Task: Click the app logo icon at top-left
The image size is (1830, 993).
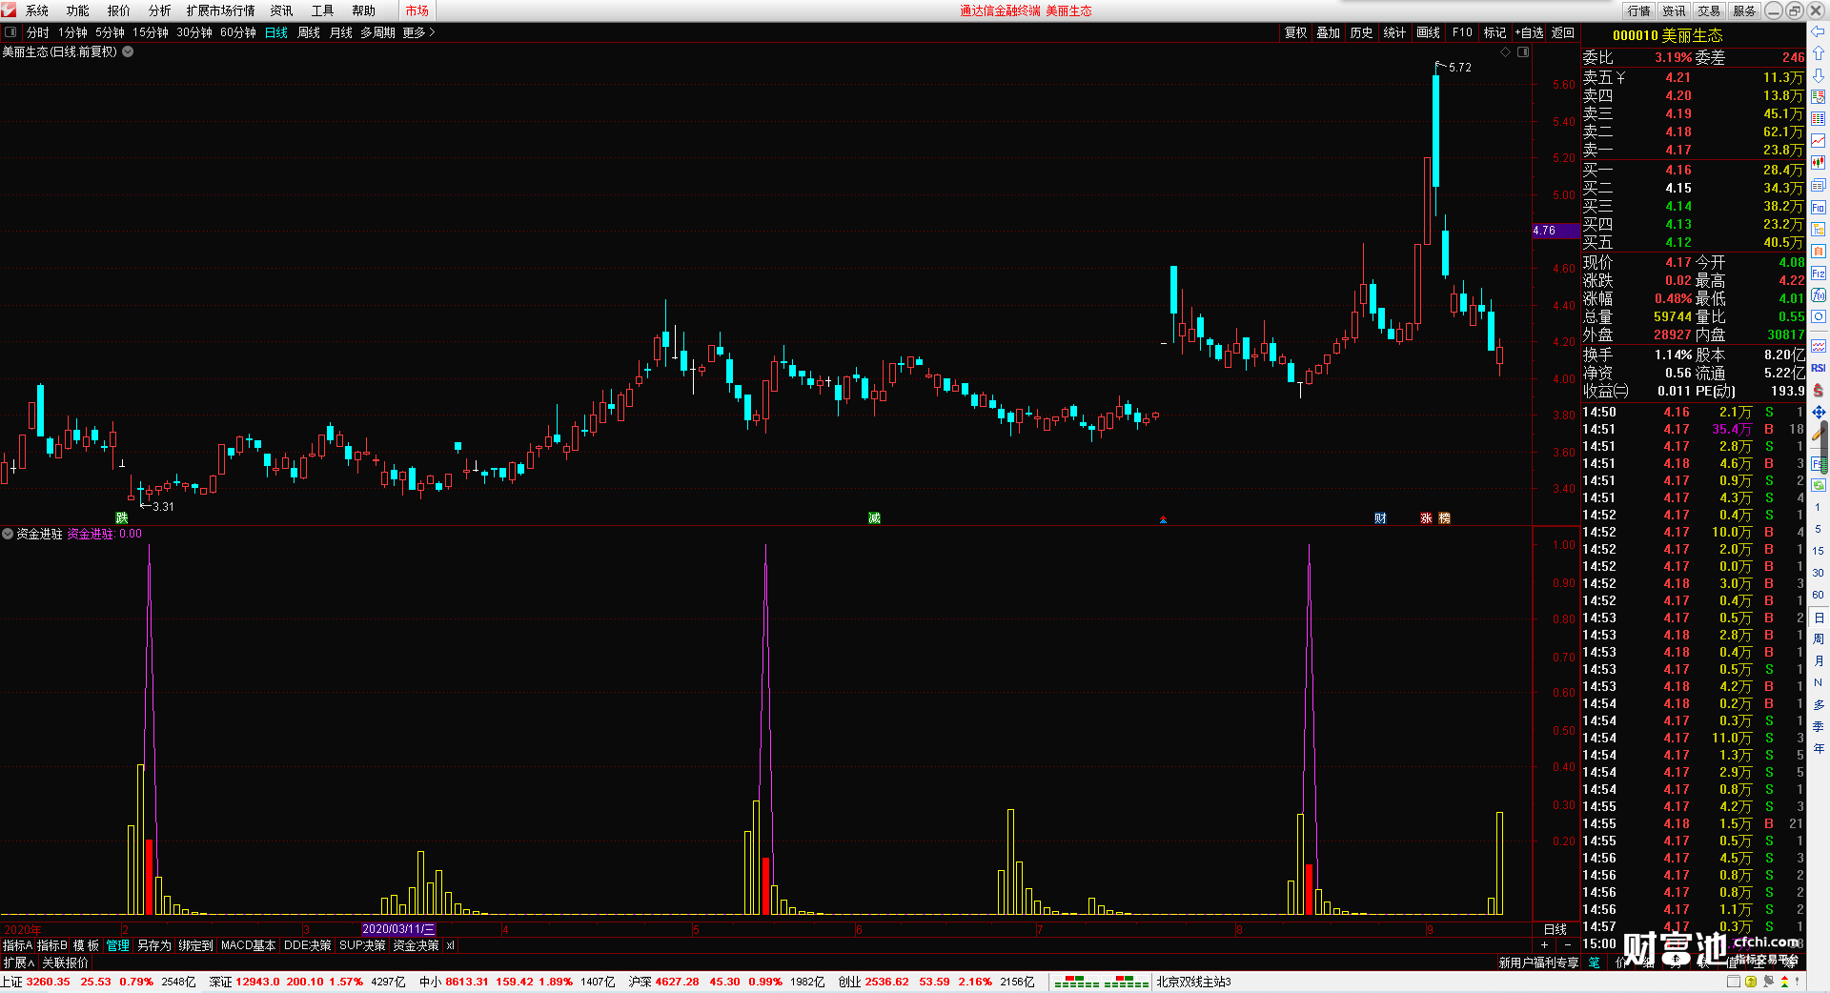Action: [10, 10]
